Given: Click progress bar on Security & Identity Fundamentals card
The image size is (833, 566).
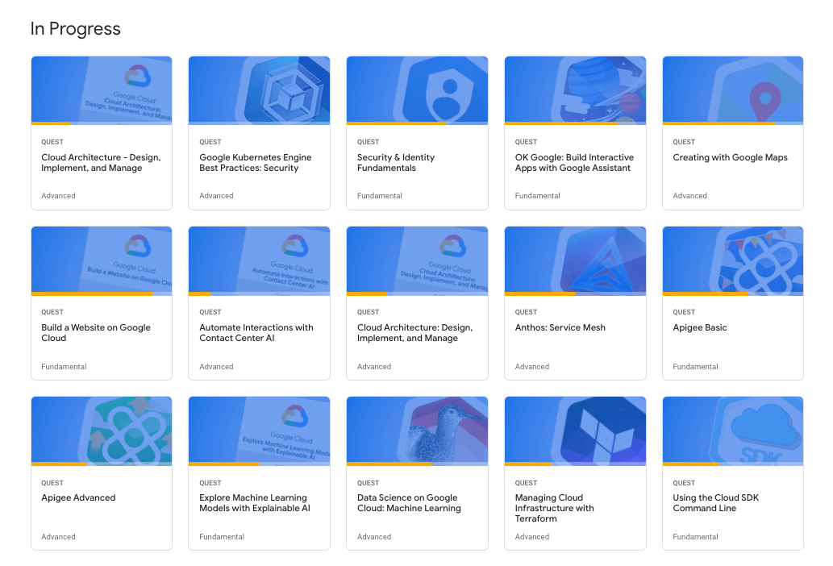Looking at the screenshot, I should pyautogui.click(x=417, y=123).
